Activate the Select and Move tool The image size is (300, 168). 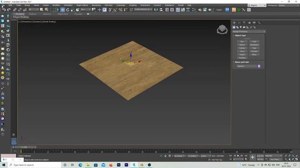(62, 10)
